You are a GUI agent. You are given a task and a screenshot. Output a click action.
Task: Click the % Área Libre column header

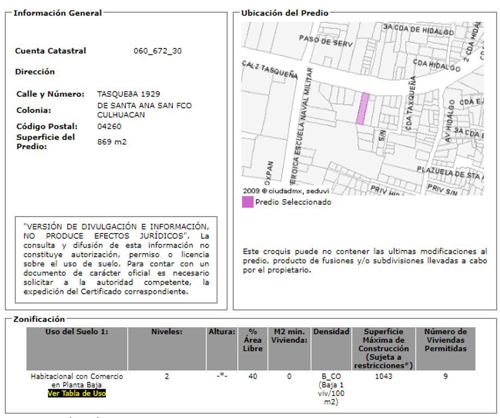pyautogui.click(x=253, y=348)
